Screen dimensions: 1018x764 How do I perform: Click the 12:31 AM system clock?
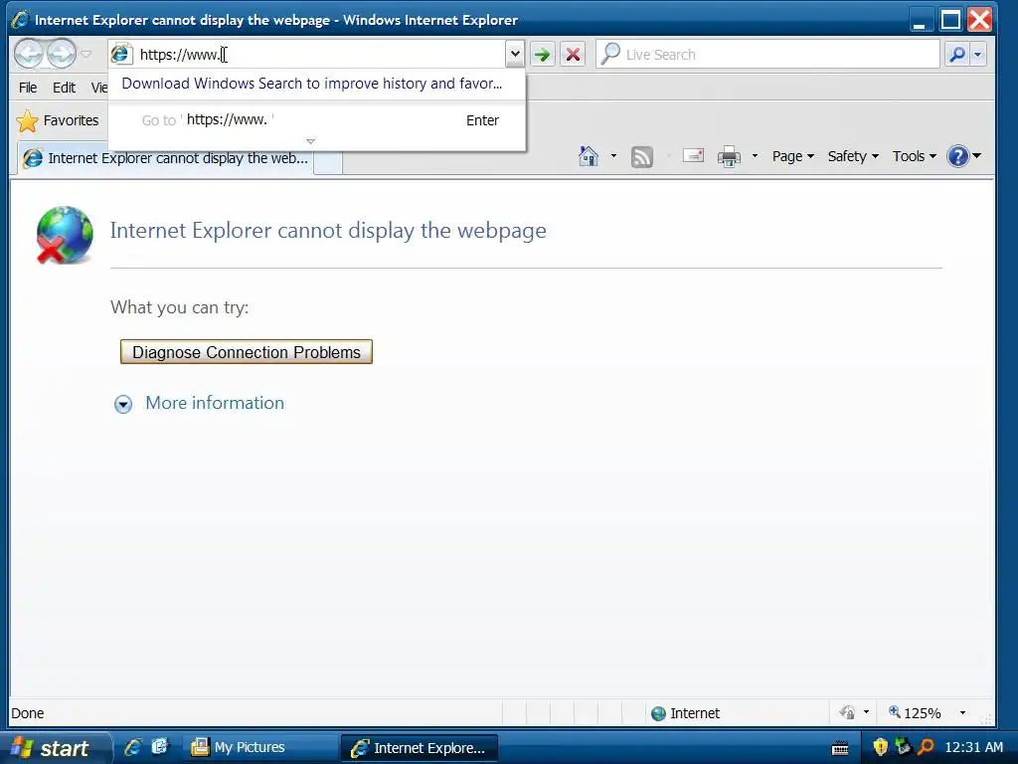(x=974, y=747)
